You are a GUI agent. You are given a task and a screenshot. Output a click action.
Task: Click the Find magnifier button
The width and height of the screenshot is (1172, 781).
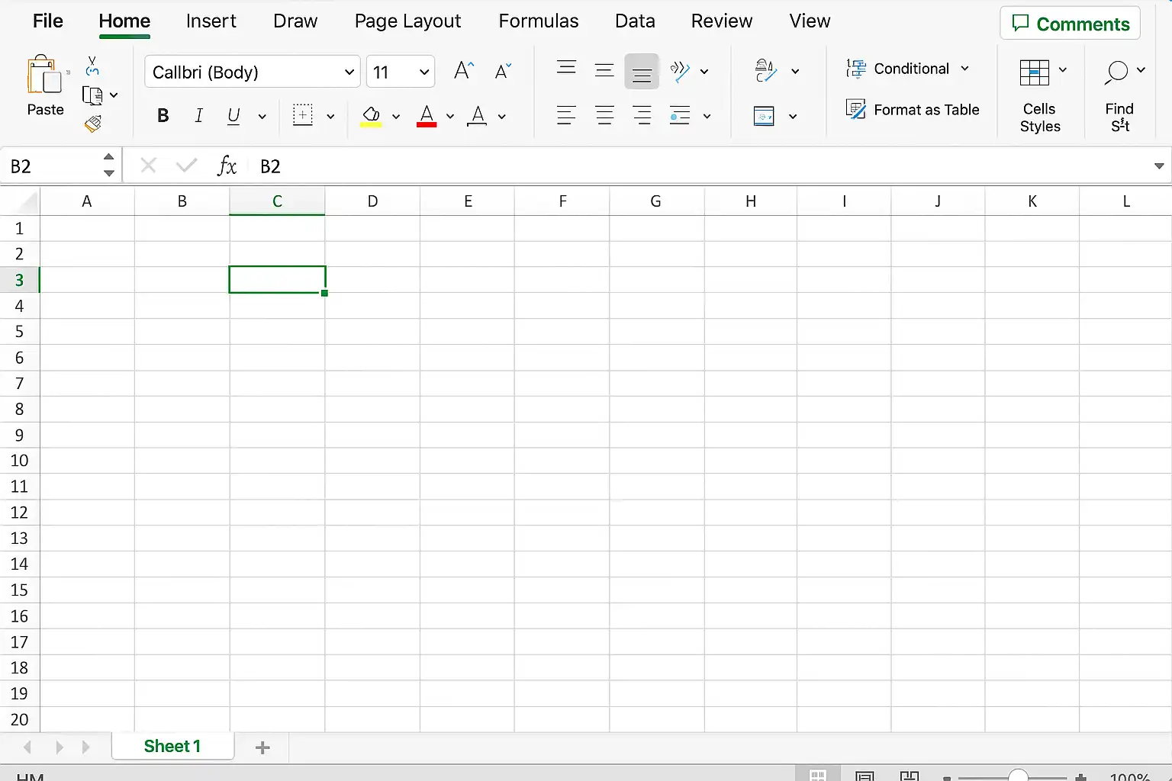coord(1116,72)
